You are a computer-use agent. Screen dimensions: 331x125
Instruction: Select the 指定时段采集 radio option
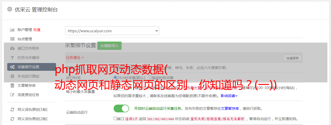(x=150, y=77)
